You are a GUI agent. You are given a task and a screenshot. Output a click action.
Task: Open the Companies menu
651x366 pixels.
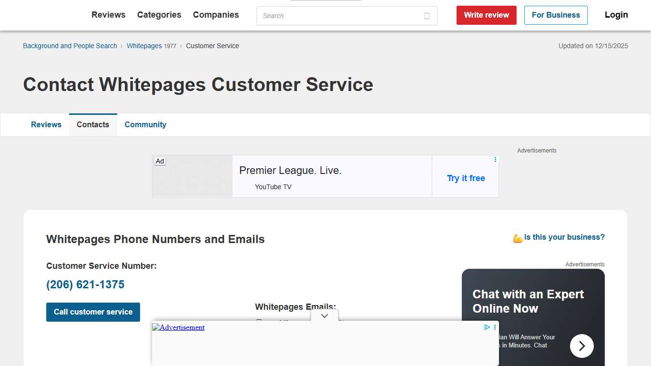[215, 15]
